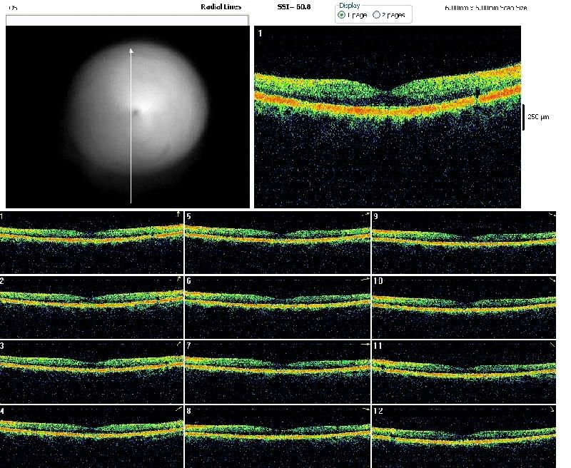Image resolution: width=571 pixels, height=468 pixels.
Task: Select the 2 pages display radio button
Action: click(377, 15)
